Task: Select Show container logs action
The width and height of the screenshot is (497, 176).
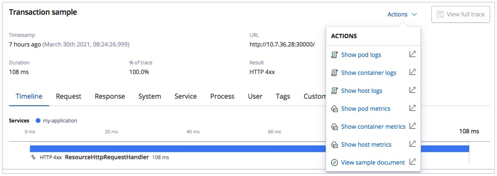Action: point(368,73)
